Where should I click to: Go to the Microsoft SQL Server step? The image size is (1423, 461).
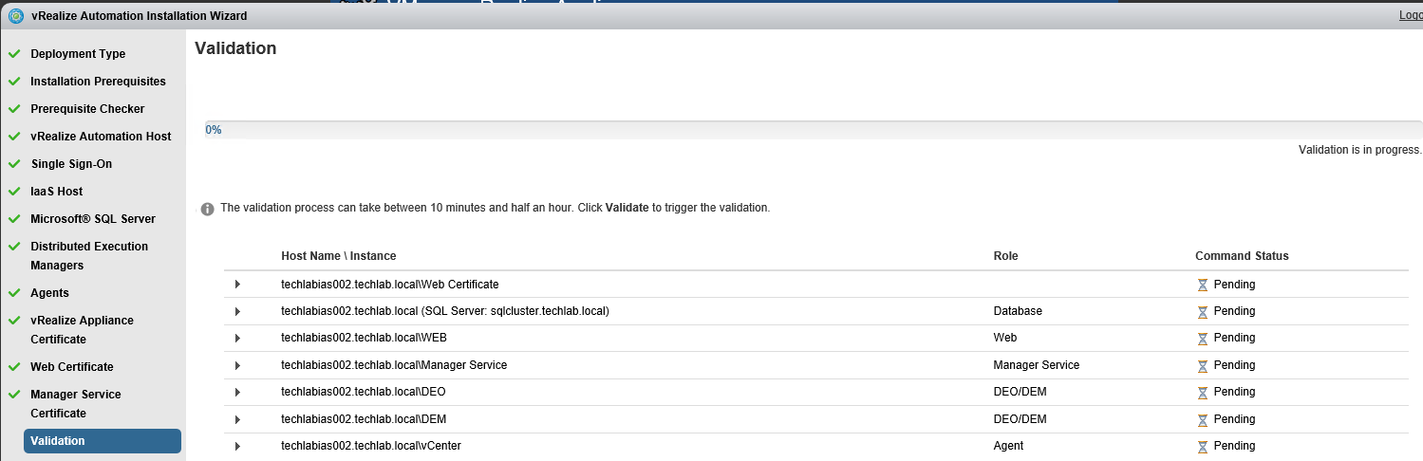[93, 219]
